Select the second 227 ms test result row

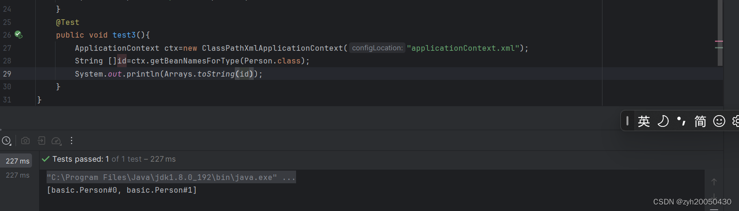click(x=17, y=175)
